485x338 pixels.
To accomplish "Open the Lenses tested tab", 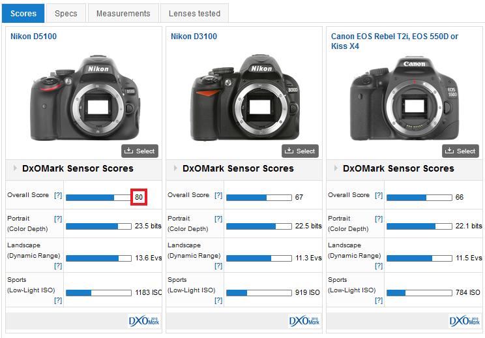I will [x=194, y=13].
